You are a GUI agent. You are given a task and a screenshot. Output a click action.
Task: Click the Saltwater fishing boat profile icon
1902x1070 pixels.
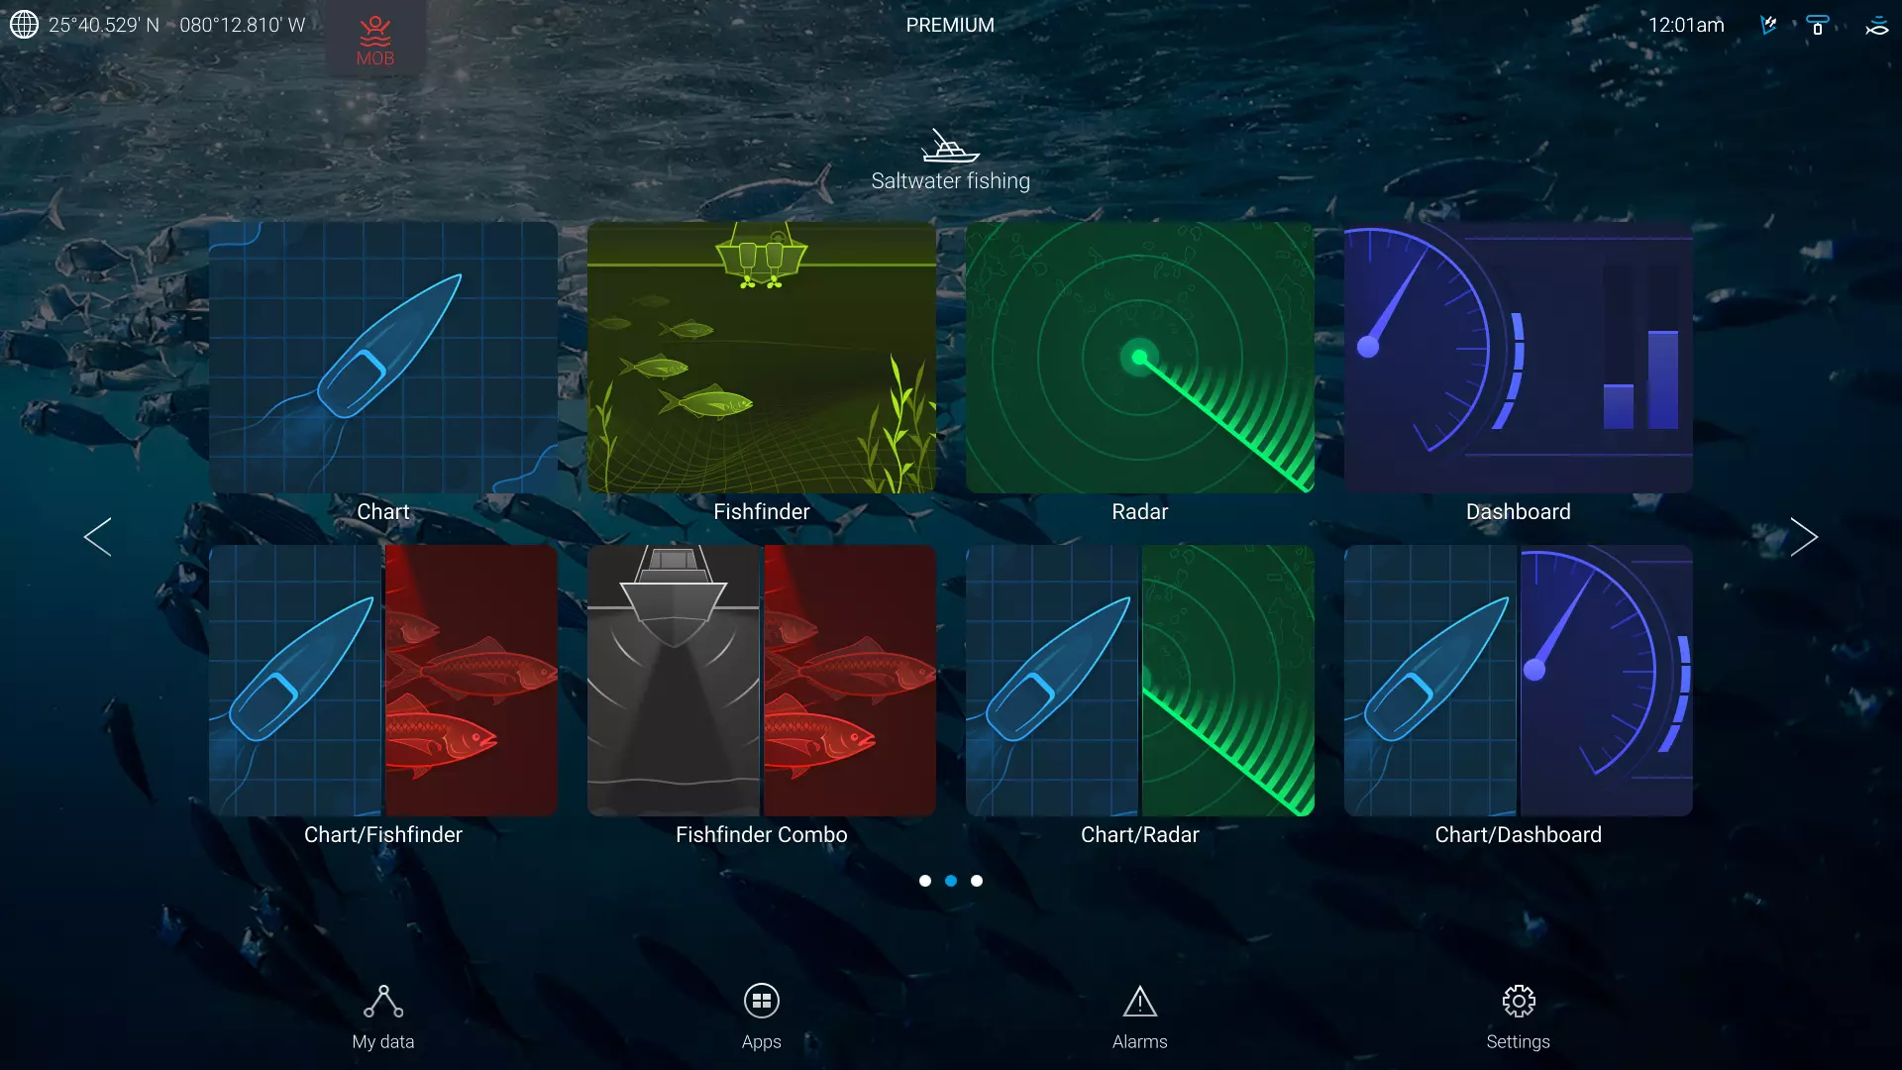[x=950, y=146]
